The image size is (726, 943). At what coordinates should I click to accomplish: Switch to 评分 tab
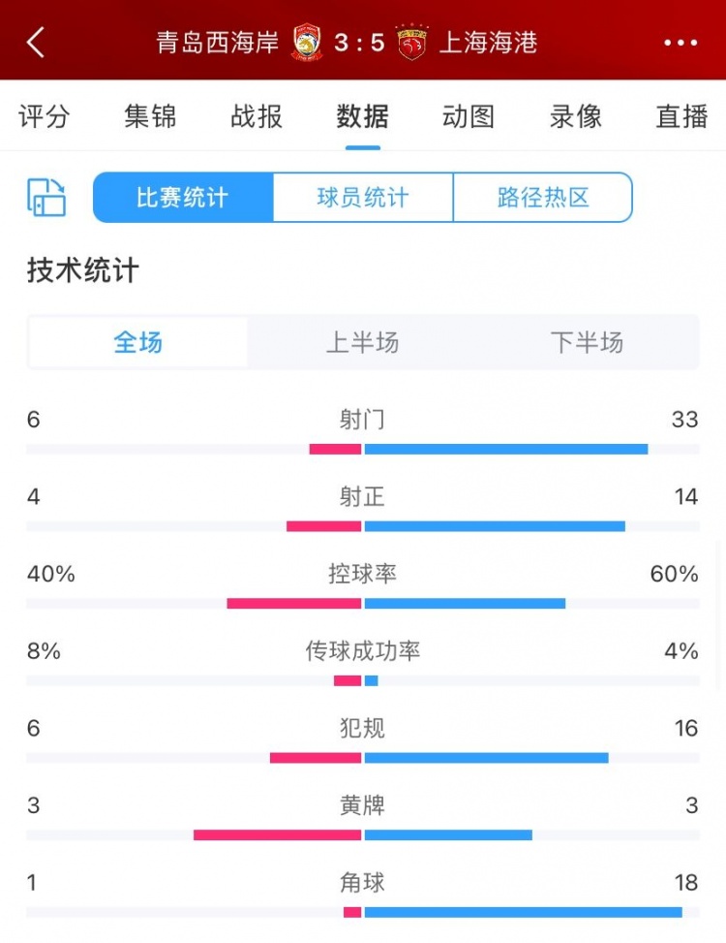click(45, 116)
